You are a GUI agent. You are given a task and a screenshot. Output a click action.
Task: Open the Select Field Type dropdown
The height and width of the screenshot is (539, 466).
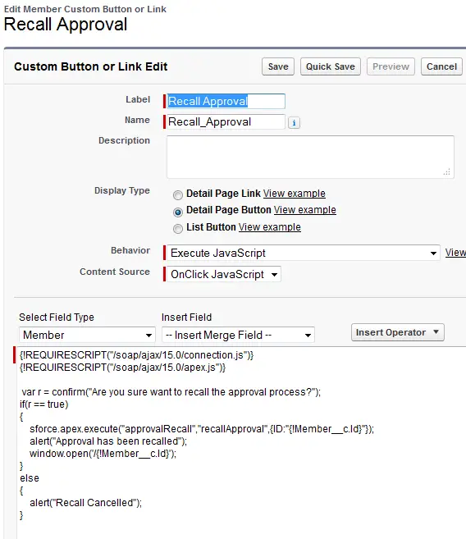(x=87, y=335)
